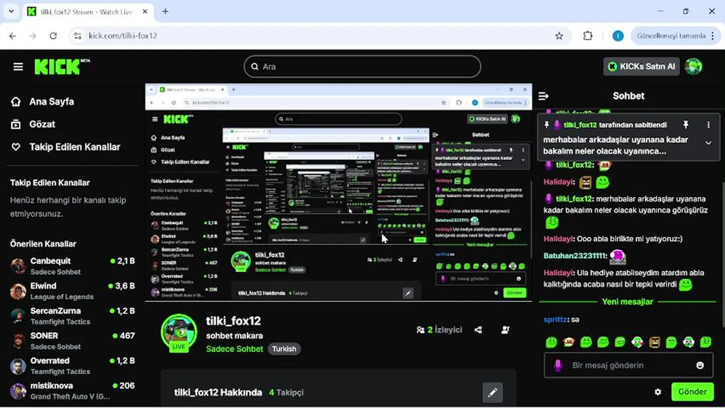Unpin the pinned message with pin icon
Image resolution: width=725 pixels, height=408 pixels.
coord(686,125)
